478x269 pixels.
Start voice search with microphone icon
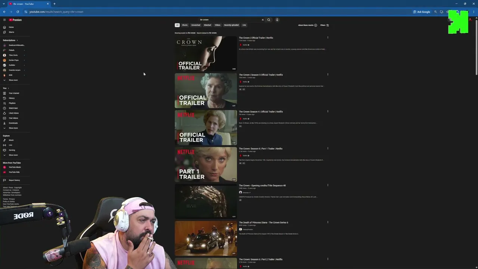[x=277, y=20]
